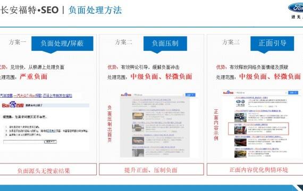Click Baidu logo in right search screenshot
303x191 pixels.
click(228, 93)
